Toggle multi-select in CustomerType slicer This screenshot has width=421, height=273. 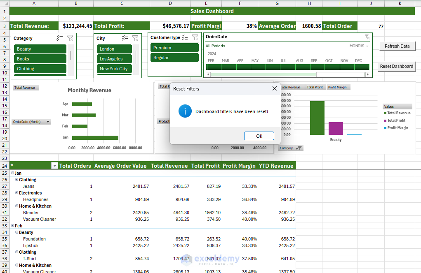pos(185,37)
